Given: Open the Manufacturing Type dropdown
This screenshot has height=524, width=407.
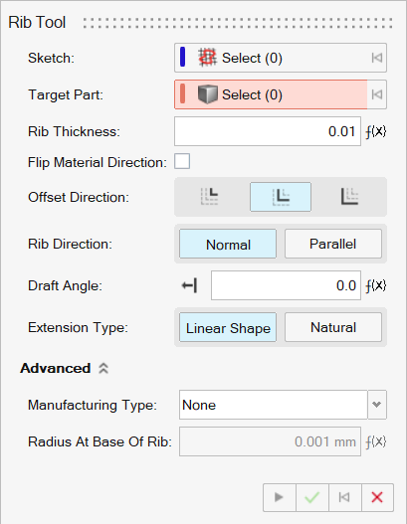Looking at the screenshot, I should tap(377, 405).
